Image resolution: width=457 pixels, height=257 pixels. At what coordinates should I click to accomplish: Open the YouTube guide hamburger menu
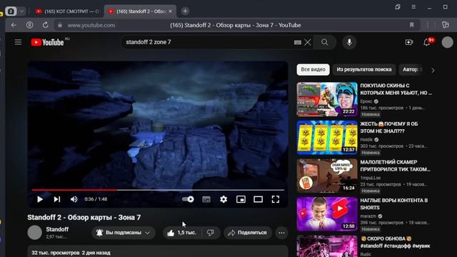click(x=18, y=42)
